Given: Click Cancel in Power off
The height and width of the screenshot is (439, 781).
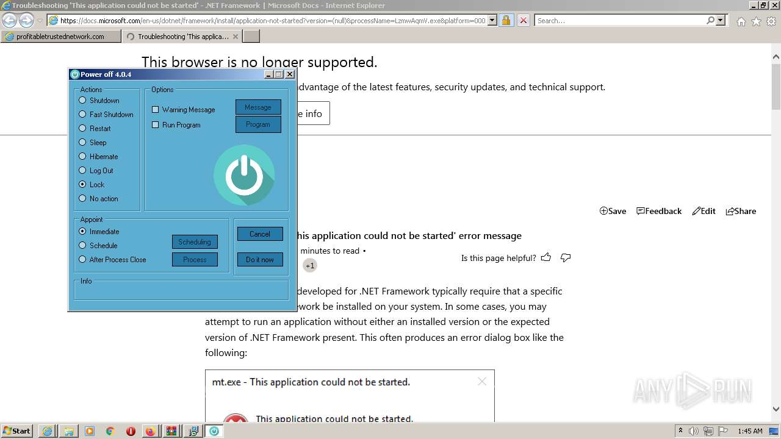Looking at the screenshot, I should coord(260,234).
